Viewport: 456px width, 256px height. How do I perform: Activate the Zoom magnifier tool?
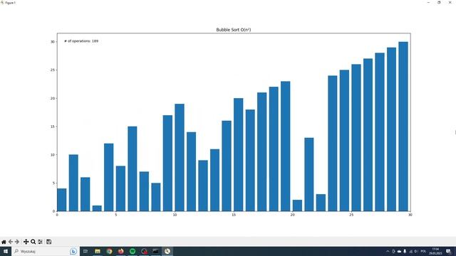pos(33,242)
